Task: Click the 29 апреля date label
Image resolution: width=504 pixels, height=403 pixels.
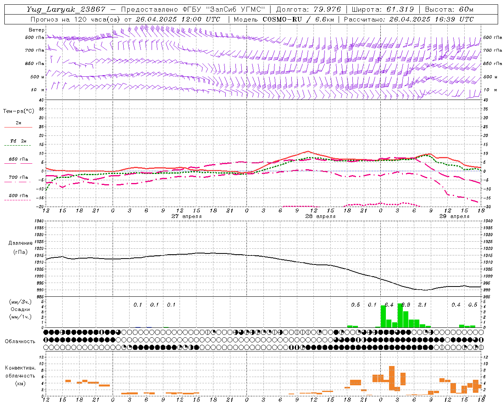Action: 454,216
